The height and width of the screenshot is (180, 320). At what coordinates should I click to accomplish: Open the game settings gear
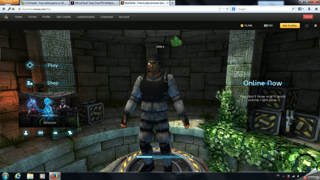point(315,25)
